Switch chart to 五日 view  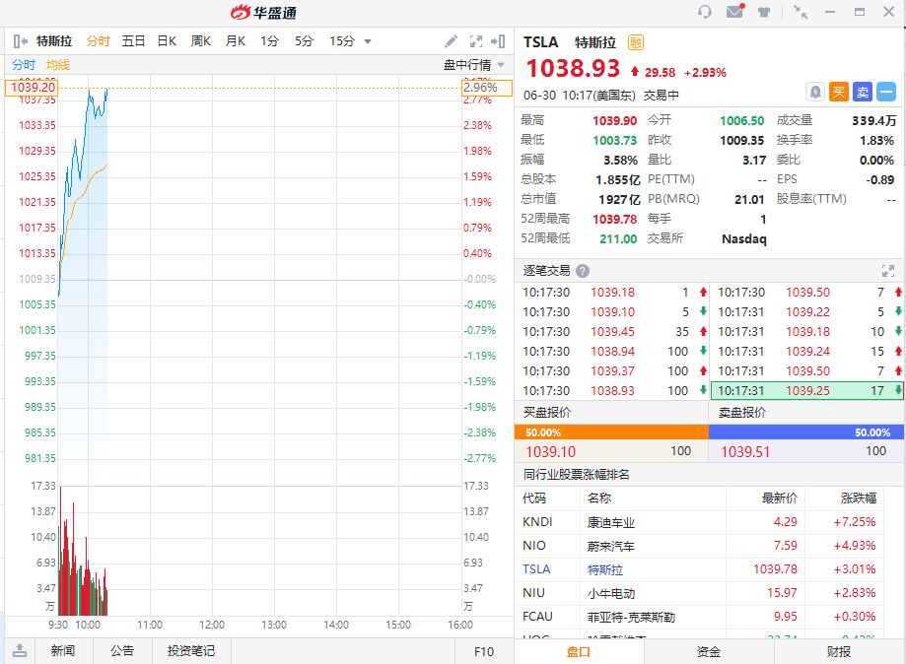133,41
